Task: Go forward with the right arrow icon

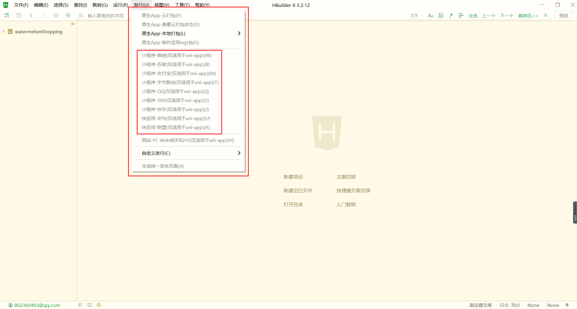Action: (44, 15)
